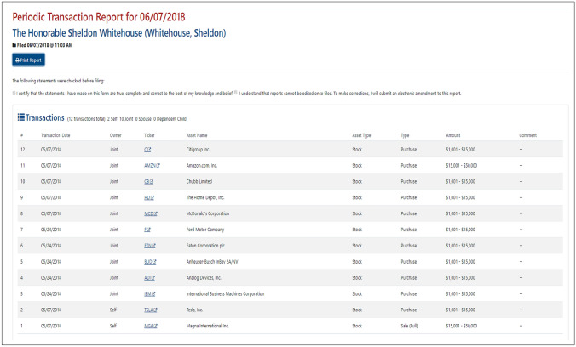Select Magna International Inc. asset name
Screen dimensions: 576x347
208,326
